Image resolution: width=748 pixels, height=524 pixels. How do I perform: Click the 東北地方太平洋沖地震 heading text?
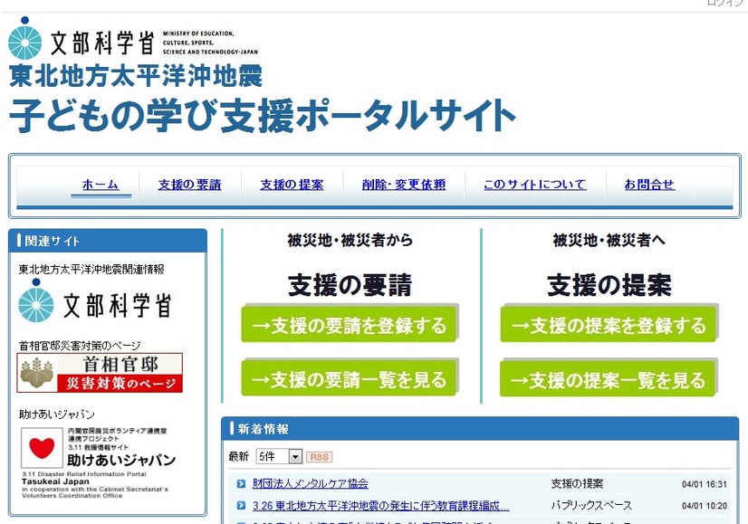pos(136,76)
